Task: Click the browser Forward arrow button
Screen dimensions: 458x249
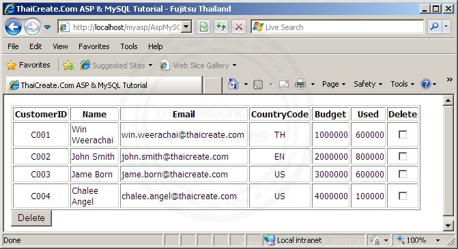Action: (32, 27)
